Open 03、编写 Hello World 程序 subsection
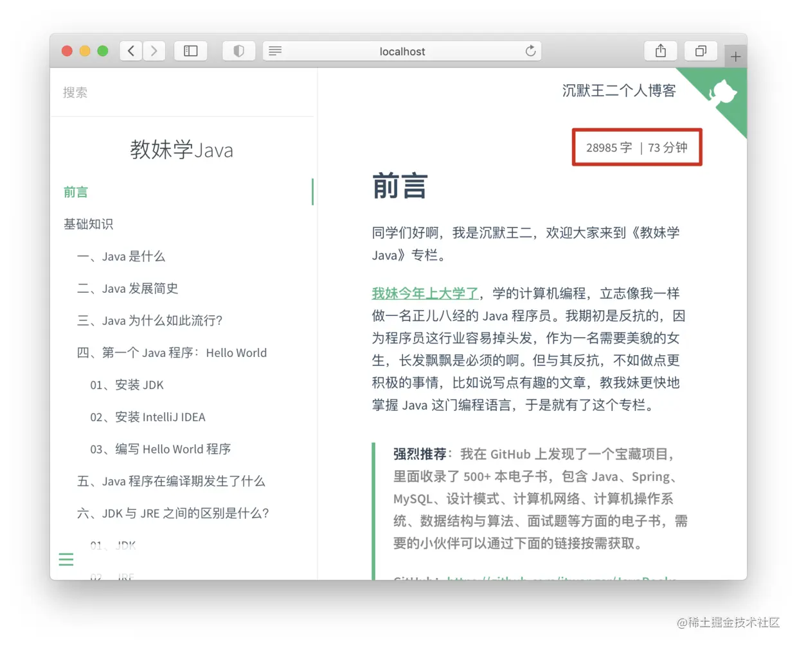Screen dimensions: 797x646 (161, 449)
